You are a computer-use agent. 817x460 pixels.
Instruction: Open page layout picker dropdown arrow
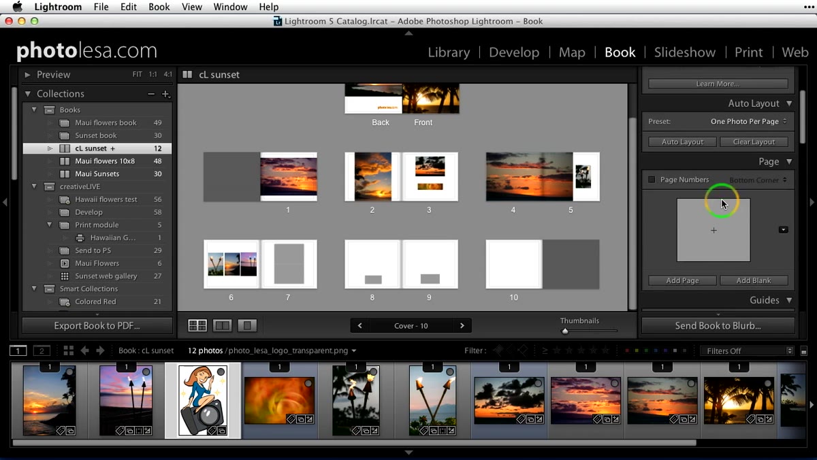pyautogui.click(x=784, y=230)
